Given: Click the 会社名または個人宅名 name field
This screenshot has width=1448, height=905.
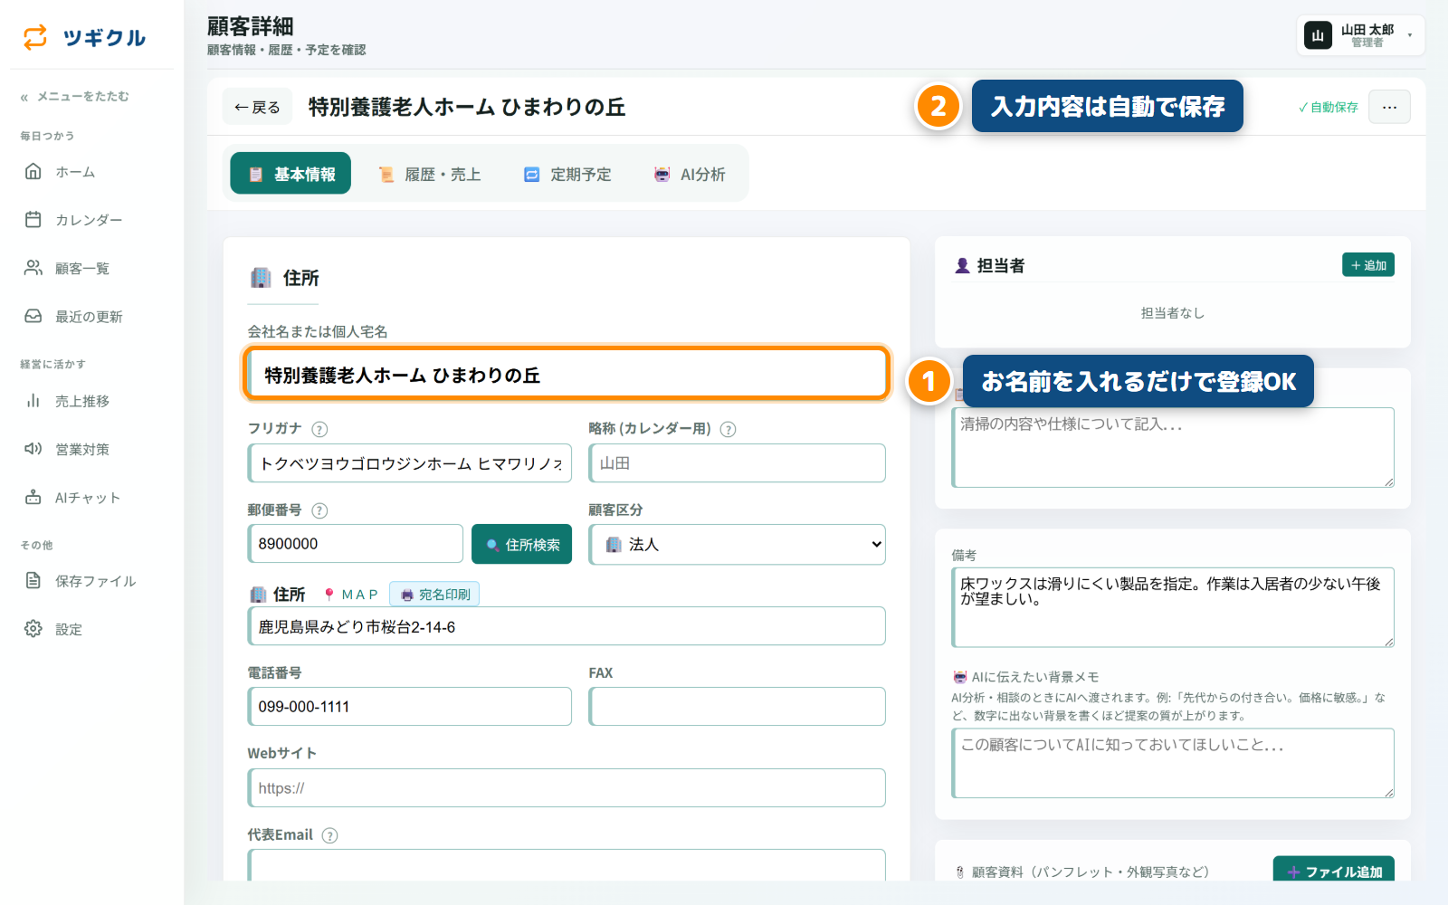Looking at the screenshot, I should pyautogui.click(x=567, y=374).
